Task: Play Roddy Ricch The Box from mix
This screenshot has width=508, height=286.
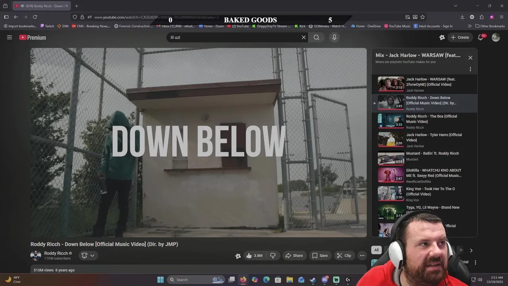Action: click(424, 122)
